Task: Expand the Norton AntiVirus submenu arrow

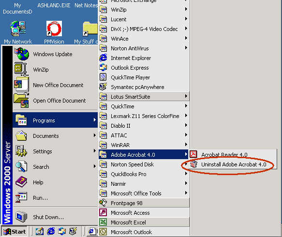Action: [186, 48]
